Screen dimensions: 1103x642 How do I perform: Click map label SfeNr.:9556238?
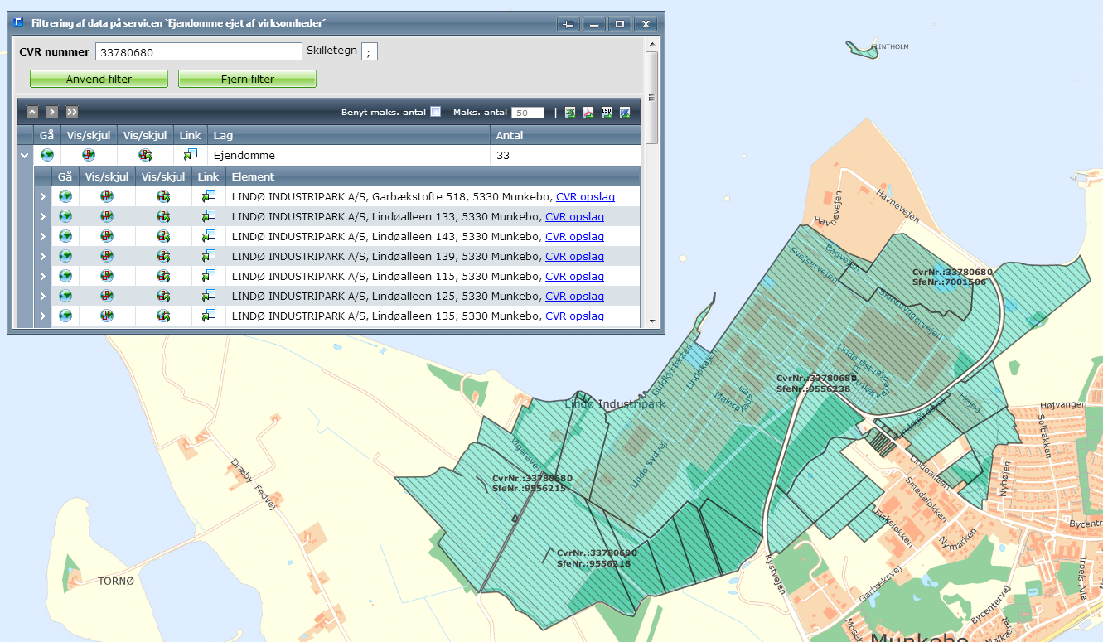click(812, 388)
